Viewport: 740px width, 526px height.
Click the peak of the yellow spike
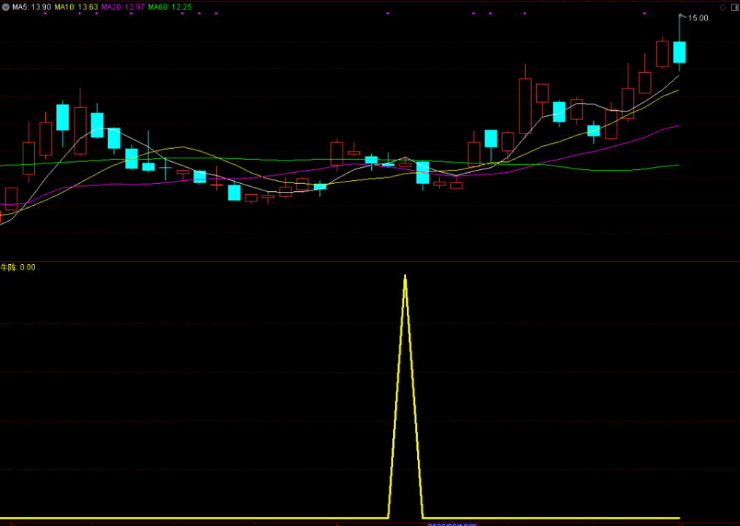tap(405, 276)
